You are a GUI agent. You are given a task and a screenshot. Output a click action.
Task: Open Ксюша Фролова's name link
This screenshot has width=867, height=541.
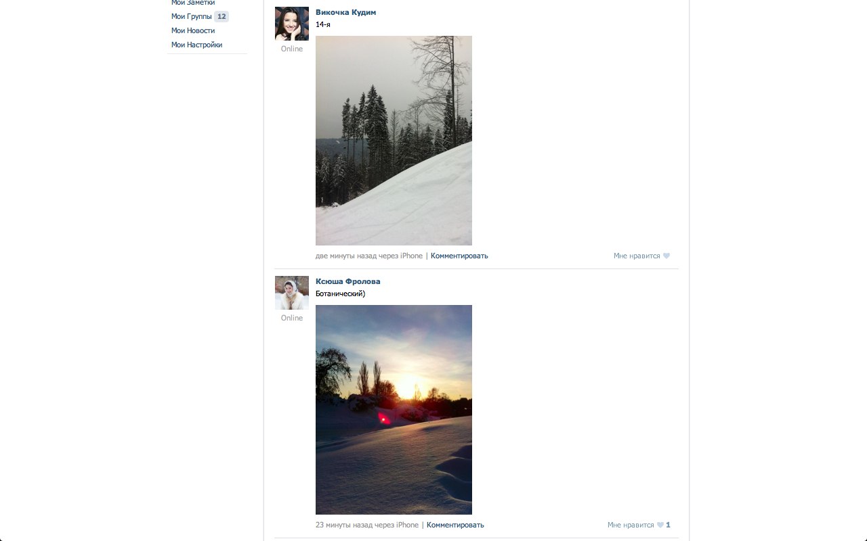348,281
